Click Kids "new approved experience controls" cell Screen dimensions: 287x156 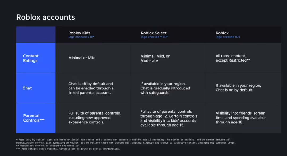coord(94,118)
